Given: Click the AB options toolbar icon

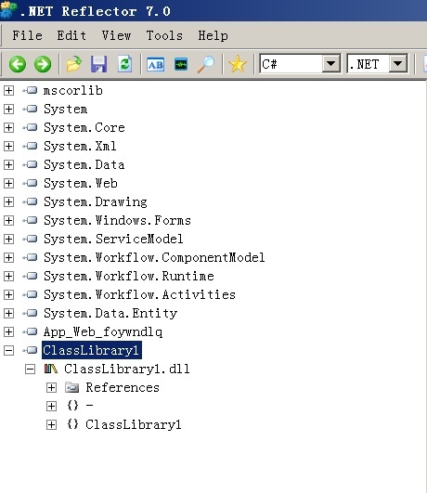Looking at the screenshot, I should 156,64.
